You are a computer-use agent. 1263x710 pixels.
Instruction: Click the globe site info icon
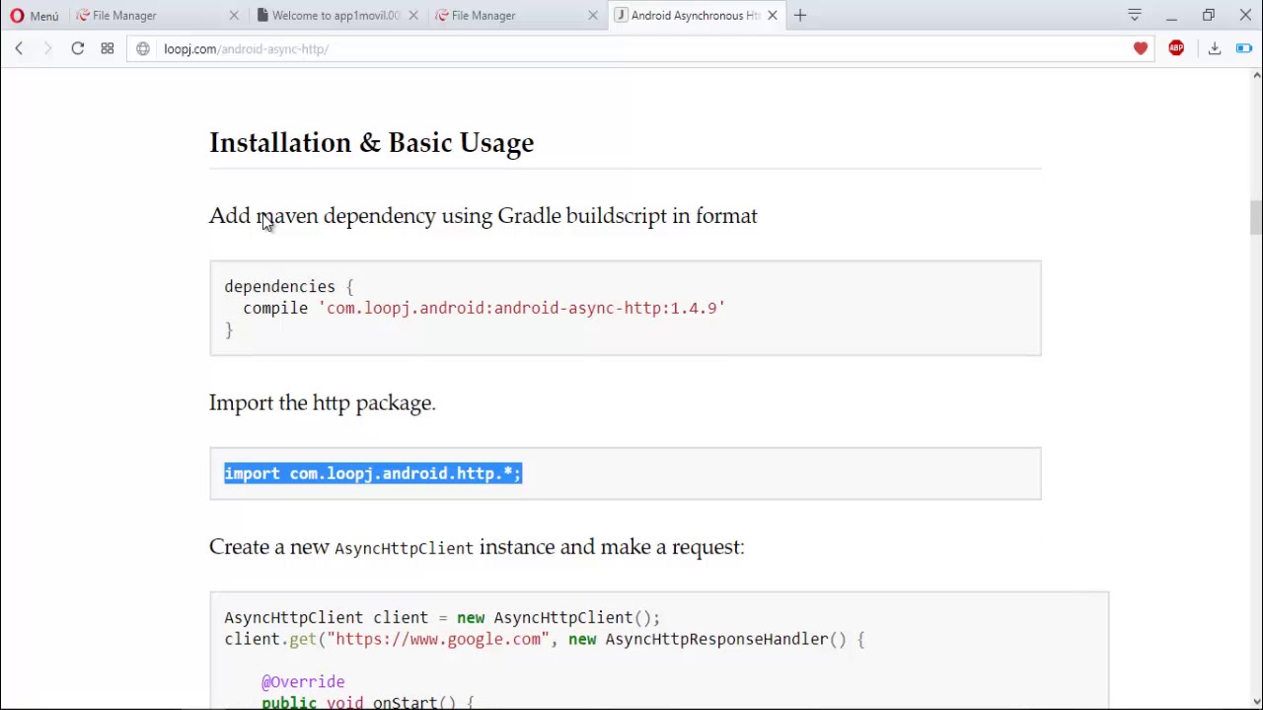tap(143, 49)
